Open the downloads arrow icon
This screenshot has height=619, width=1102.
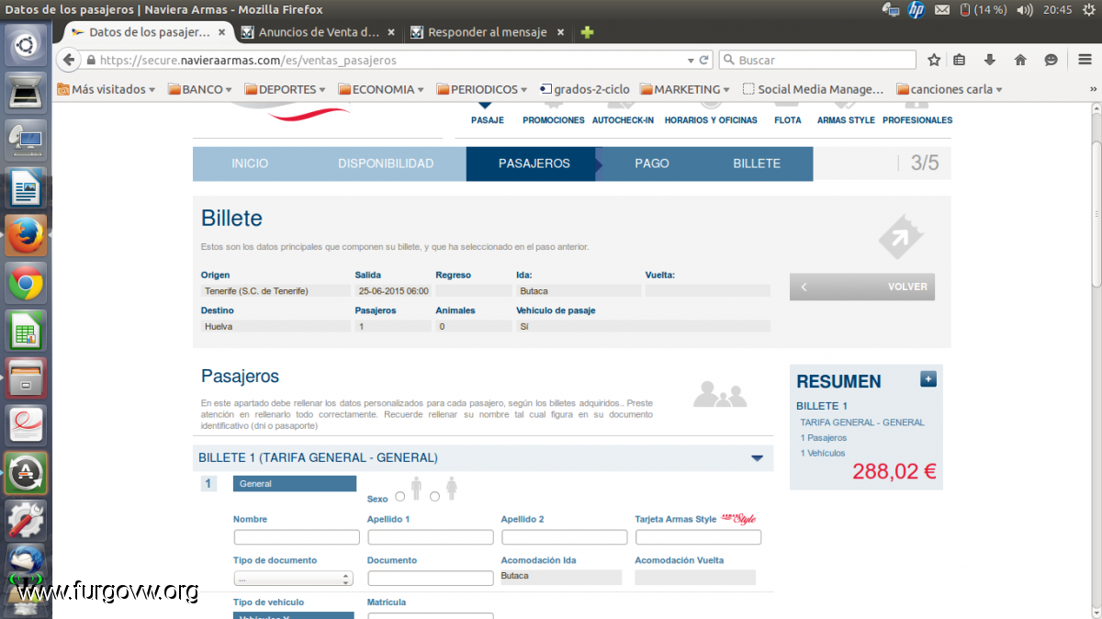point(990,60)
